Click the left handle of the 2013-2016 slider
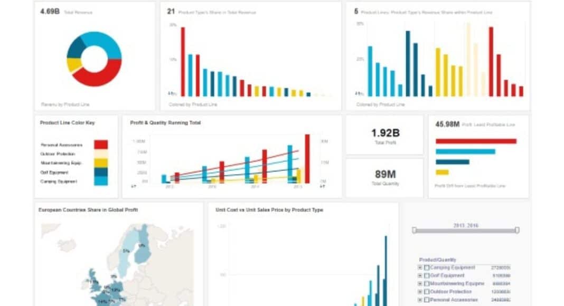 coord(415,231)
